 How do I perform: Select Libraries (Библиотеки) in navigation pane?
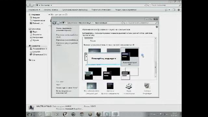click(36, 29)
